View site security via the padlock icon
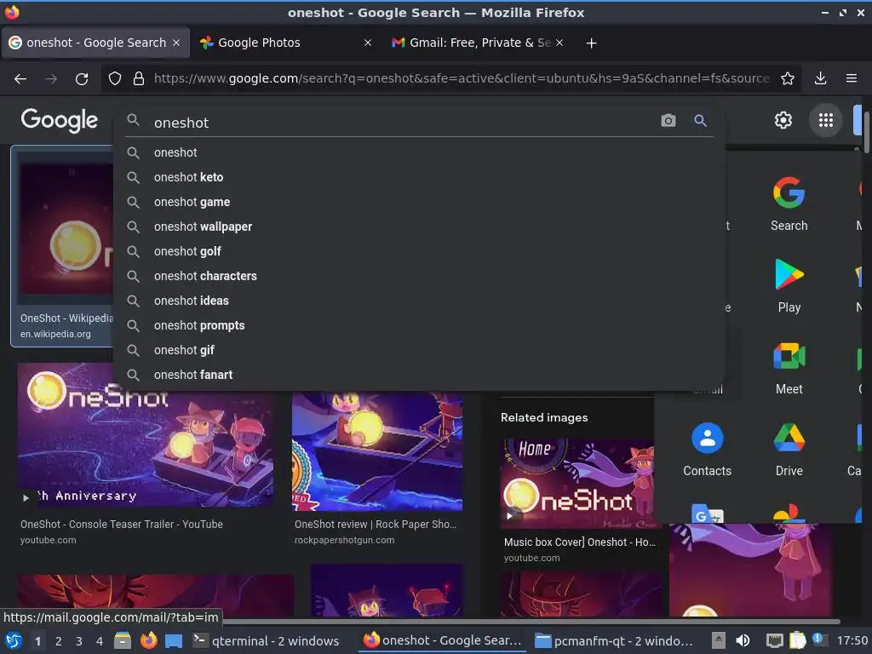The image size is (872, 654). click(139, 78)
